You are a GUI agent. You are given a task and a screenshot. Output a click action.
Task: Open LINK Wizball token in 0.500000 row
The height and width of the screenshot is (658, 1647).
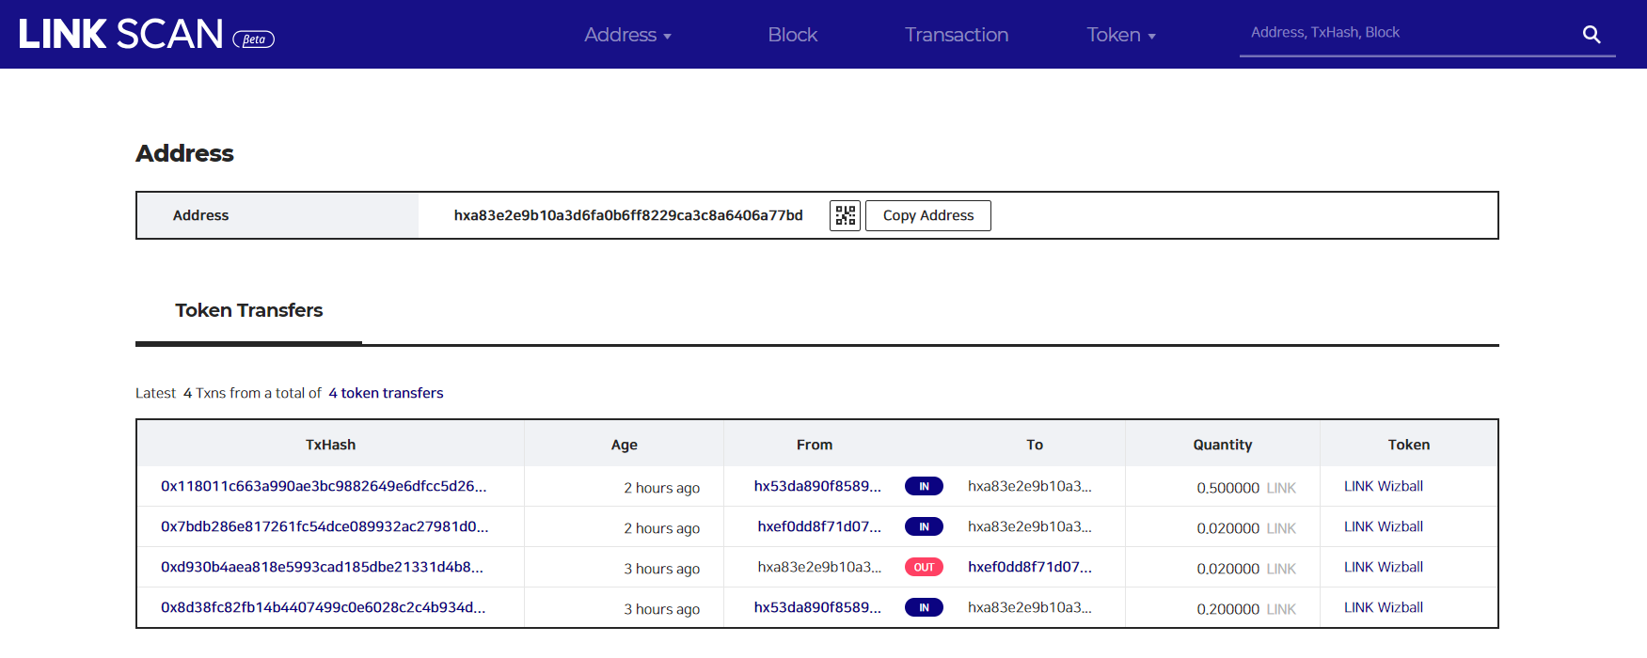(x=1383, y=486)
